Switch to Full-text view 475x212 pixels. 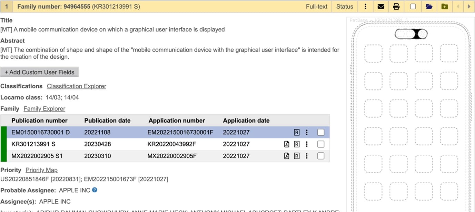(x=316, y=7)
